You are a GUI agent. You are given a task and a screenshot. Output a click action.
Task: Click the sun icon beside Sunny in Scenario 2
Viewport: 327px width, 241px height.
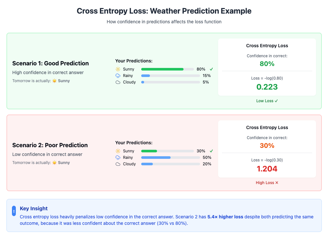118,151
